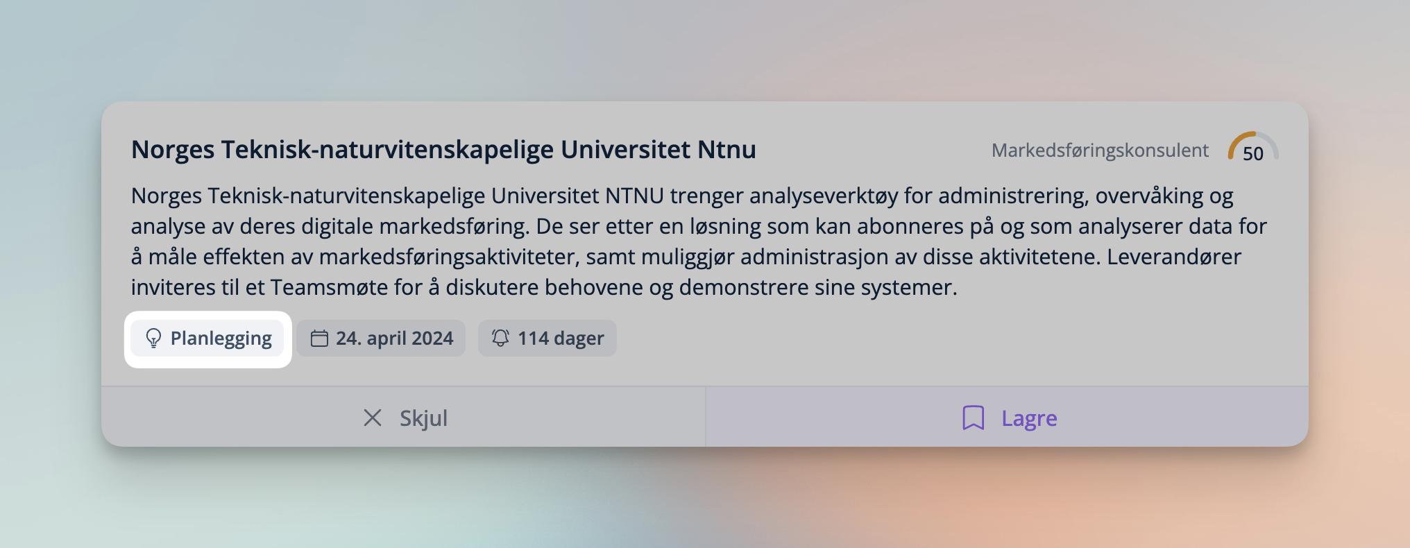
Task: Click the number 50 relevance score
Action: coord(1253,154)
